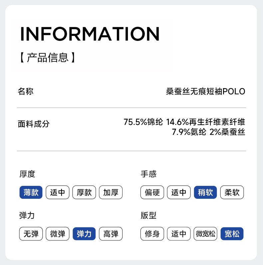The height and width of the screenshot is (265, 263).
Task: Choose the 稍软 hand-feel option
Action: [205, 192]
